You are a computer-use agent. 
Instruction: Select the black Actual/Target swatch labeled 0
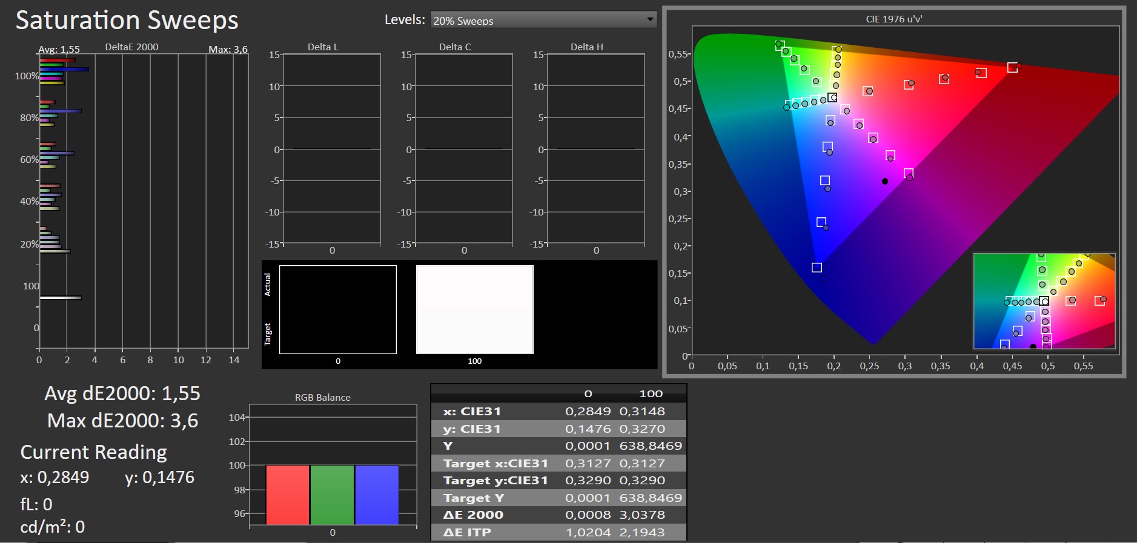coord(338,309)
